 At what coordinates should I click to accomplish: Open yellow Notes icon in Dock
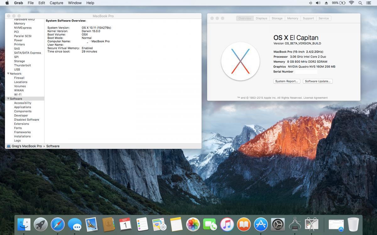pos(176,224)
